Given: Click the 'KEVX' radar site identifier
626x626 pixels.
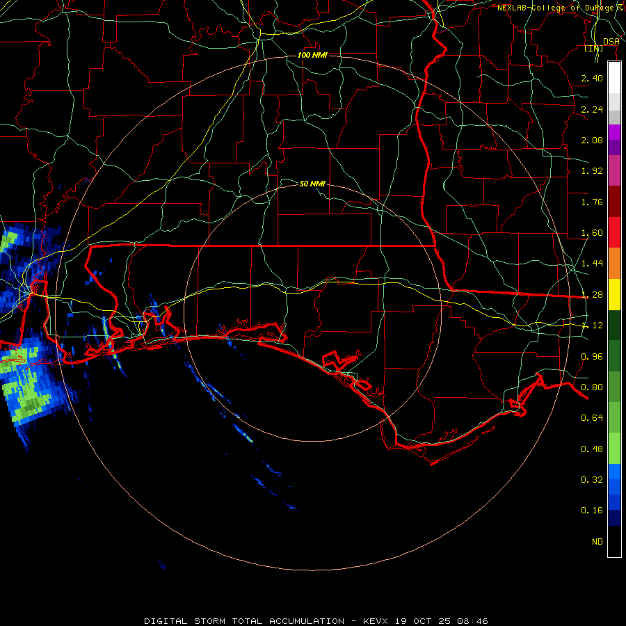Looking at the screenshot, I should (x=376, y=621).
